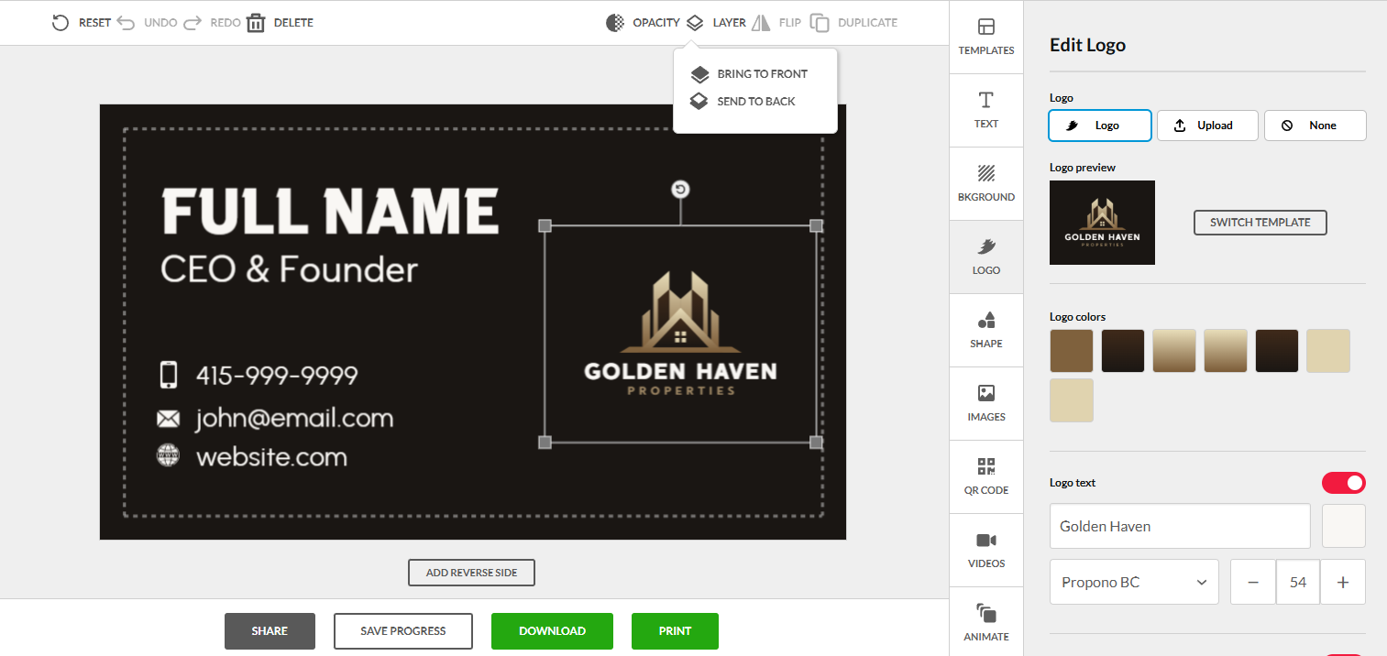Screen dimensions: 1387x656
Task: Click the Share button
Action: (x=270, y=631)
